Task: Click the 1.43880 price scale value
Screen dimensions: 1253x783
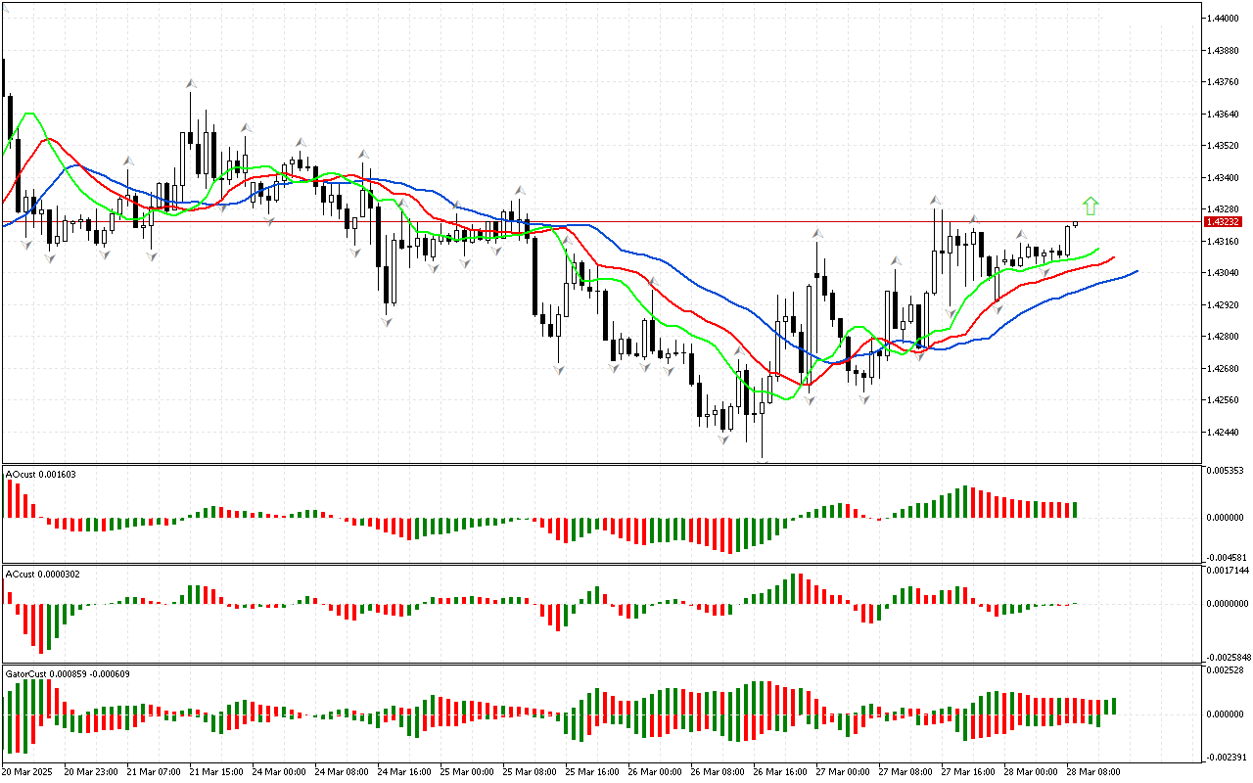Action: [x=1224, y=51]
